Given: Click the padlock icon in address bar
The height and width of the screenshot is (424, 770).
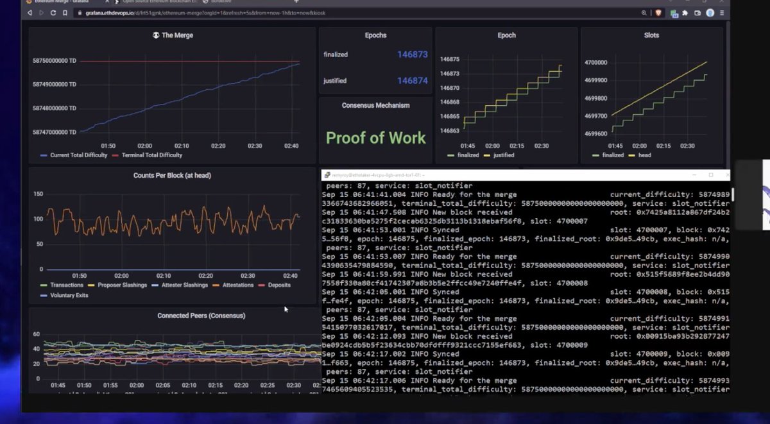Looking at the screenshot, I should 81,13.
